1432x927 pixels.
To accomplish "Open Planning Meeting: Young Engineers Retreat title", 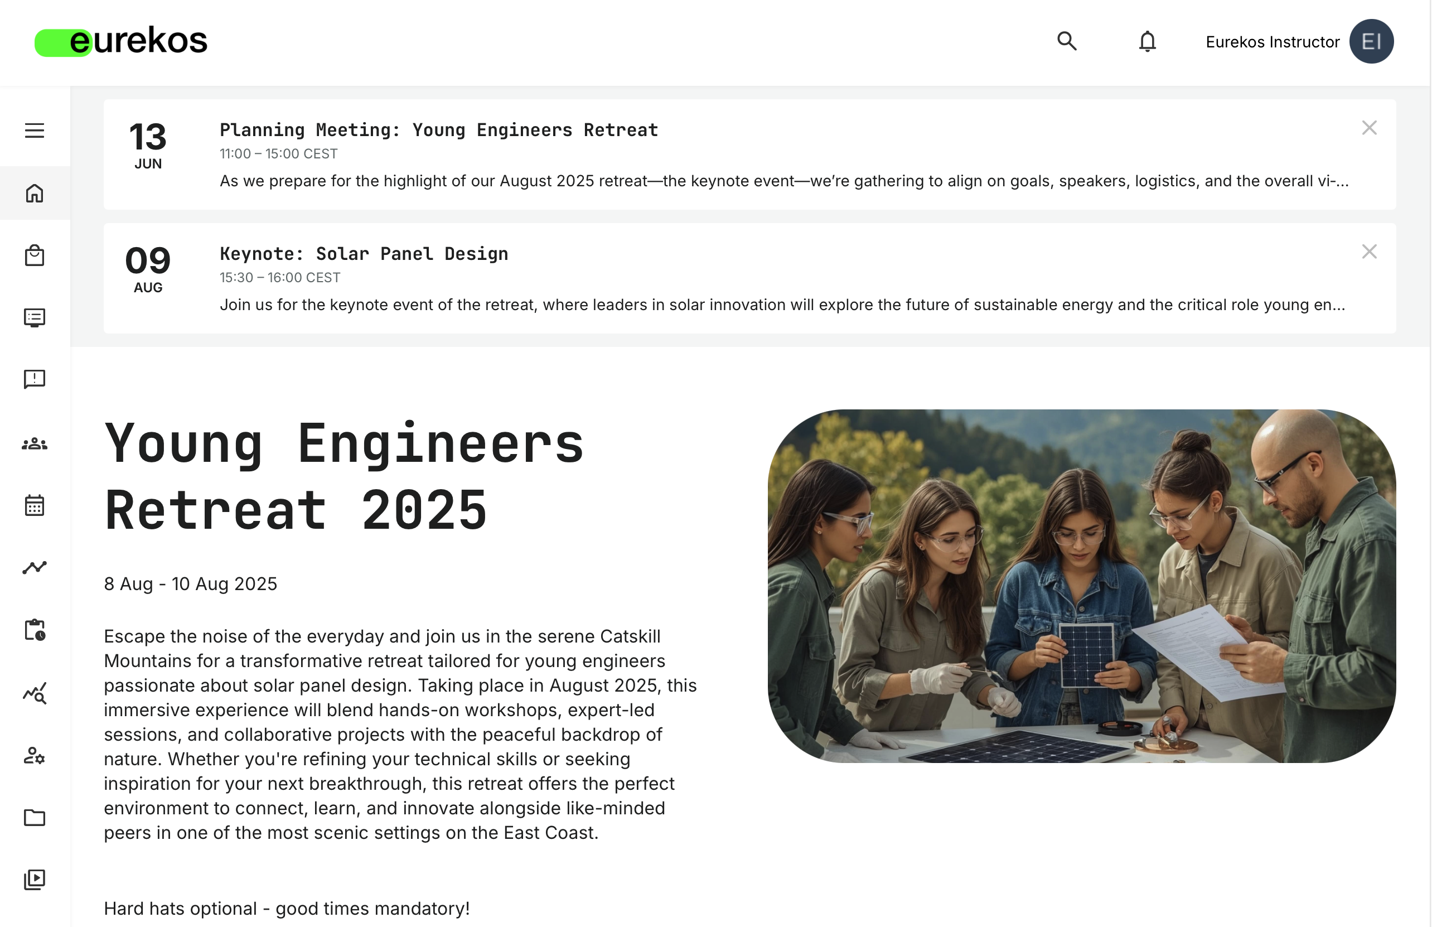I will coord(439,130).
